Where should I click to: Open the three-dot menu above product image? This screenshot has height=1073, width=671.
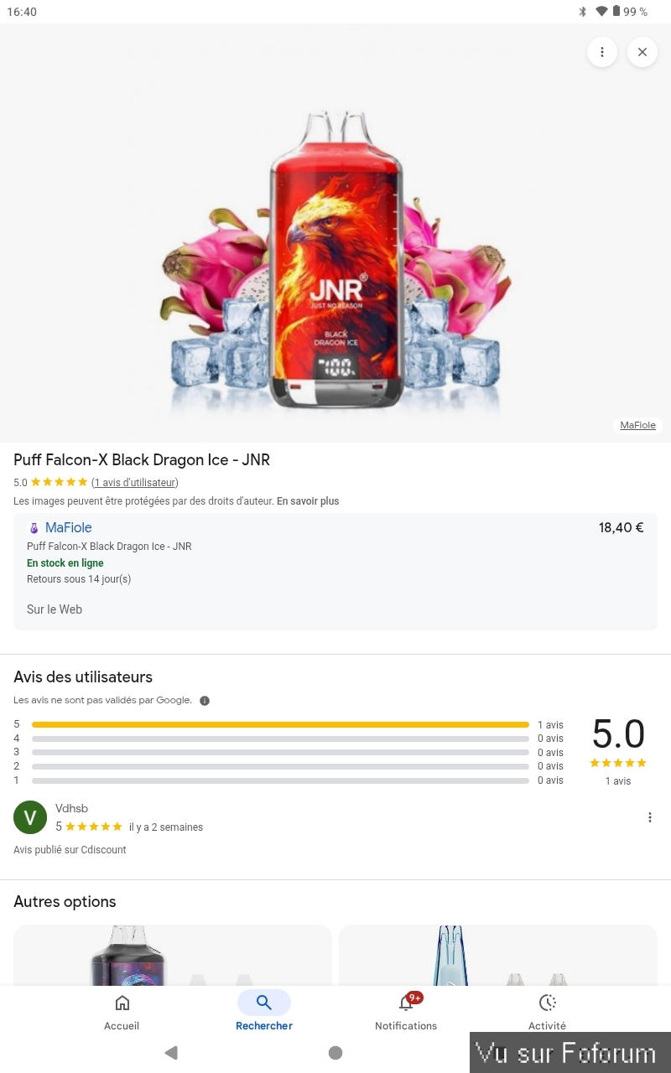(x=601, y=52)
